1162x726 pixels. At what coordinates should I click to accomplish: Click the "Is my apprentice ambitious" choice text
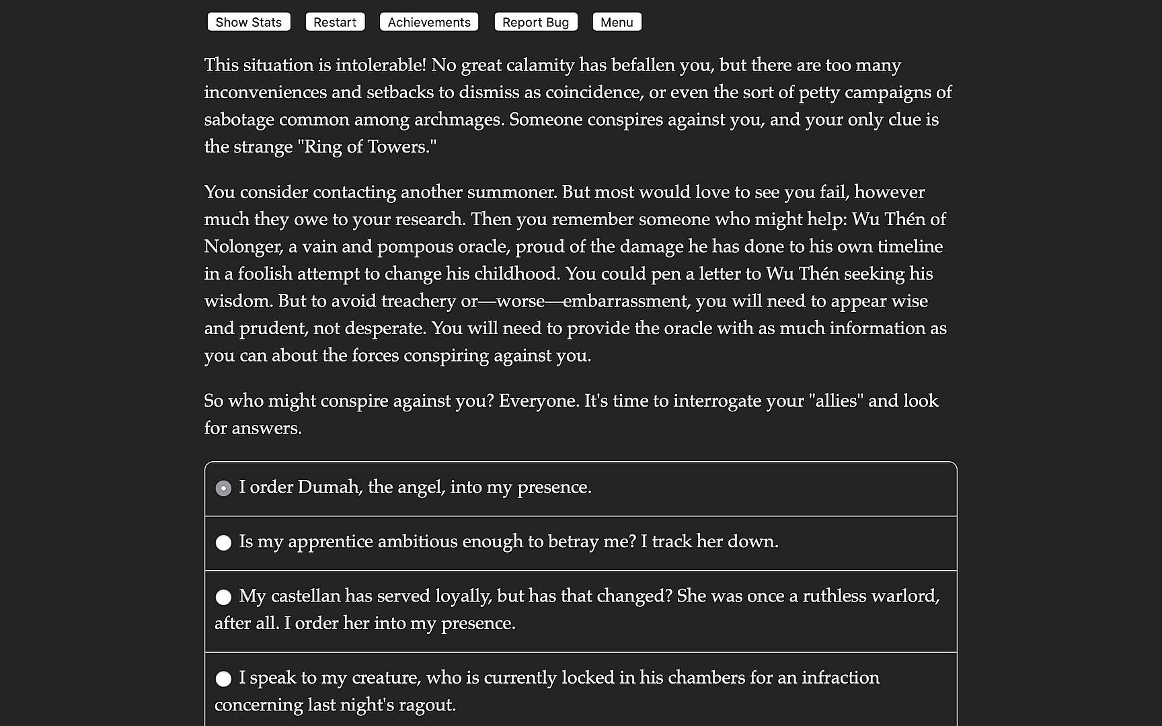(x=508, y=542)
